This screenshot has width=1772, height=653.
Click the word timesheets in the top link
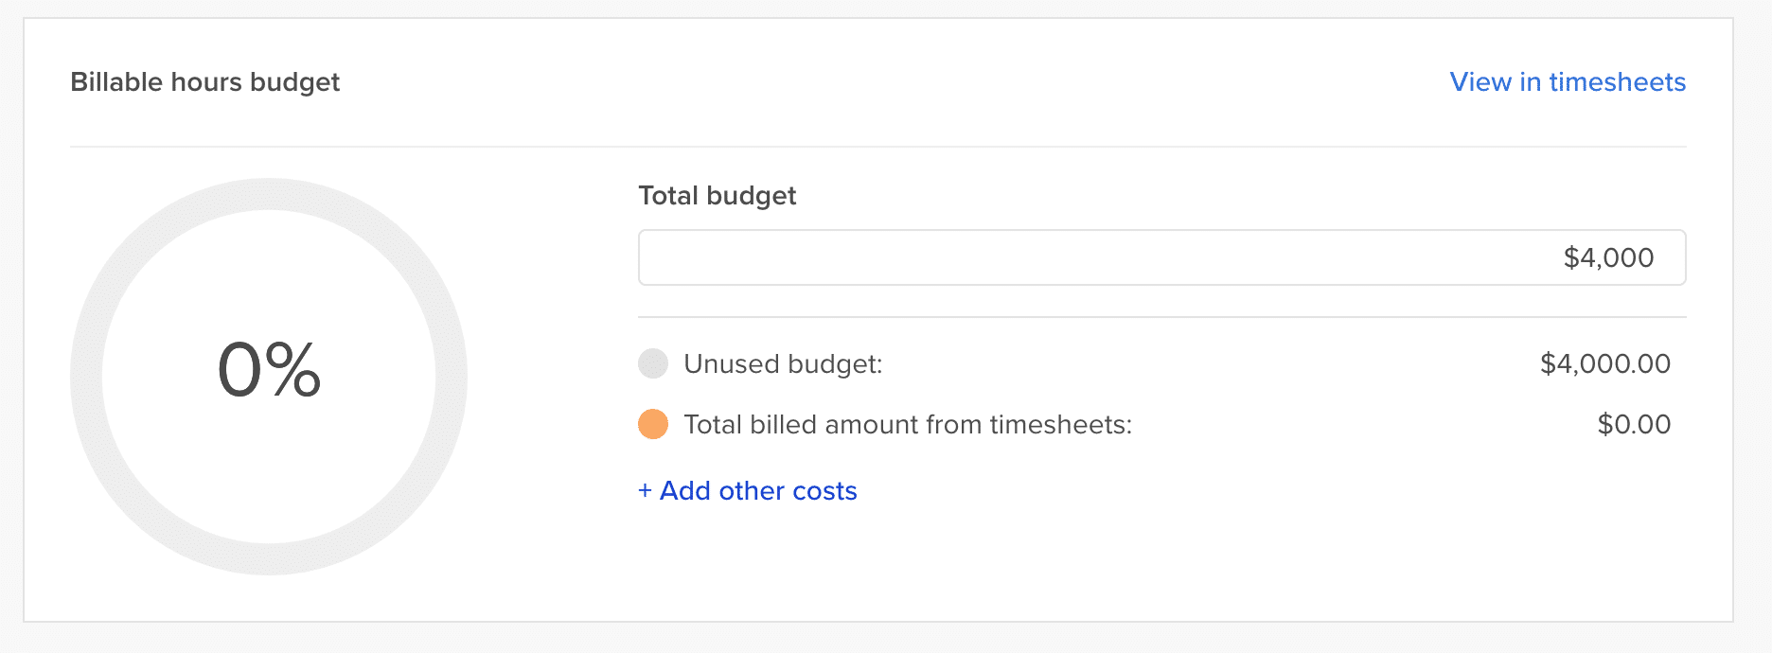(1617, 82)
